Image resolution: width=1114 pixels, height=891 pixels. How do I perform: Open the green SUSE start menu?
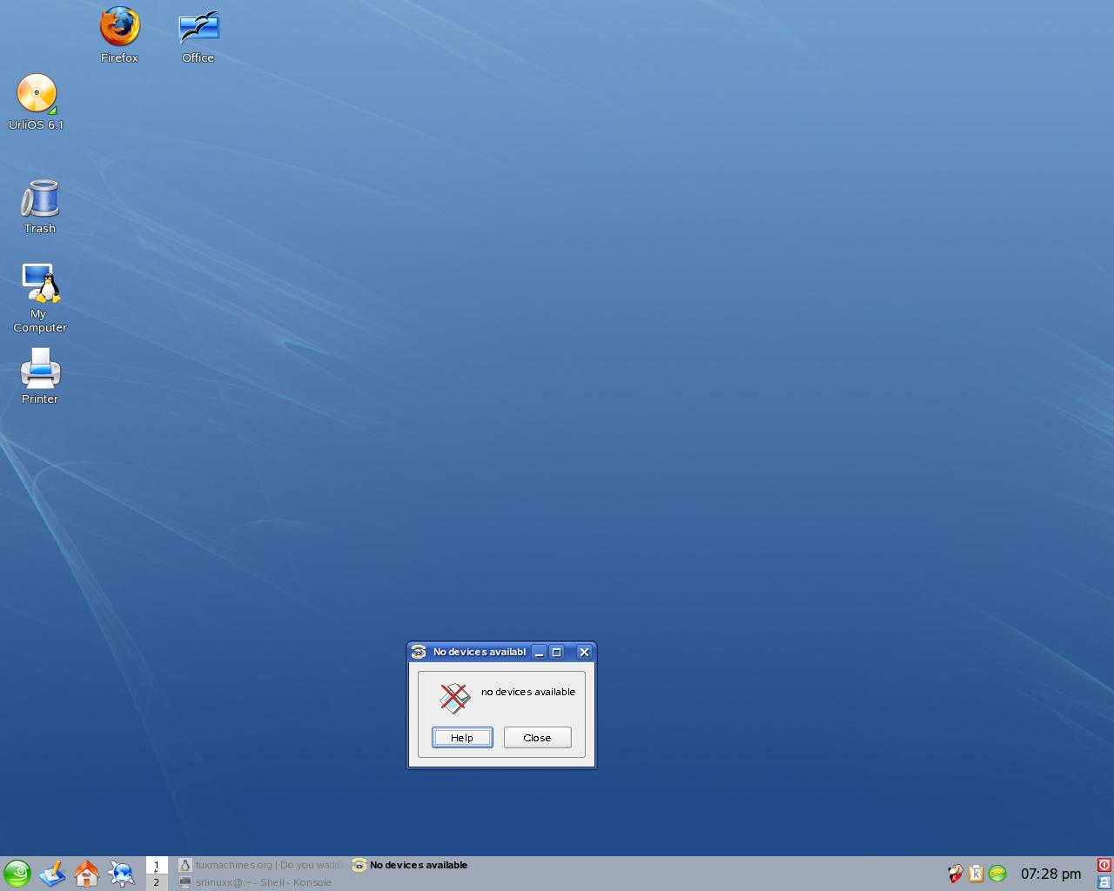click(x=17, y=874)
